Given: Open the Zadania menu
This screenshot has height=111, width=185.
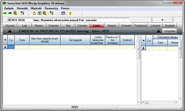Looking at the screenshot, I should pyautogui.click(x=9, y=8).
